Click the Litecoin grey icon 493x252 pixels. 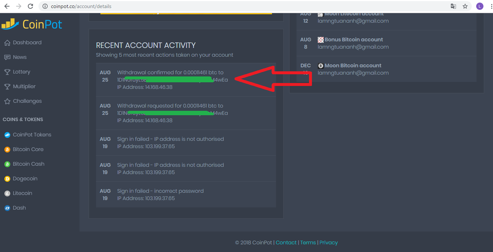7,193
